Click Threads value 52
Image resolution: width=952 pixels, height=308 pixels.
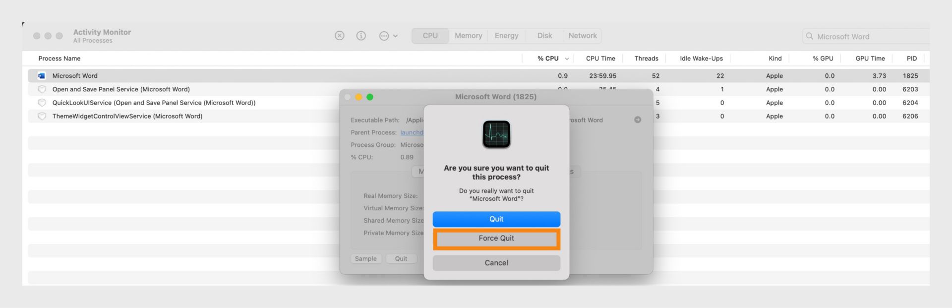pos(655,76)
